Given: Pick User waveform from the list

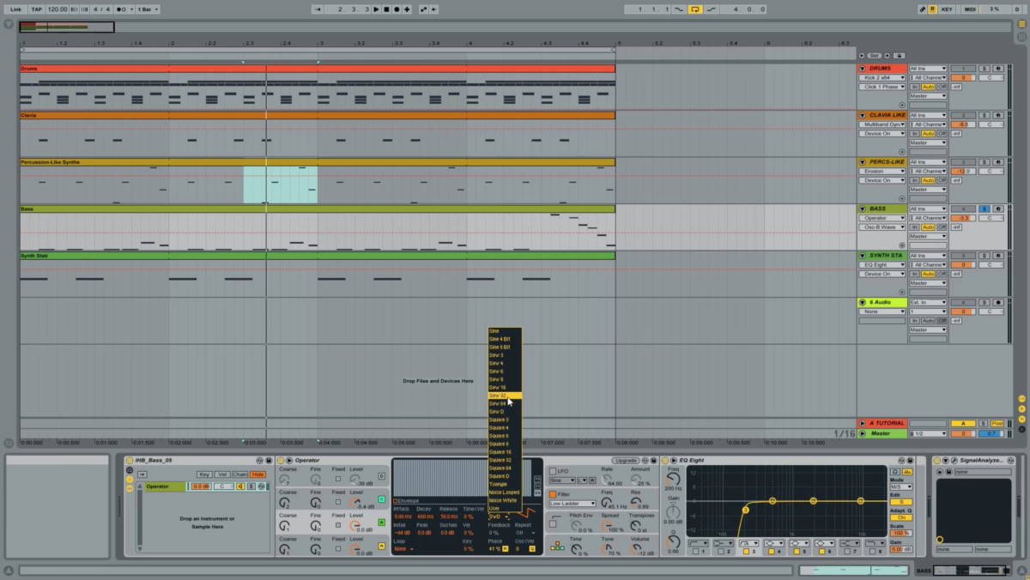Looking at the screenshot, I should pyautogui.click(x=505, y=508).
